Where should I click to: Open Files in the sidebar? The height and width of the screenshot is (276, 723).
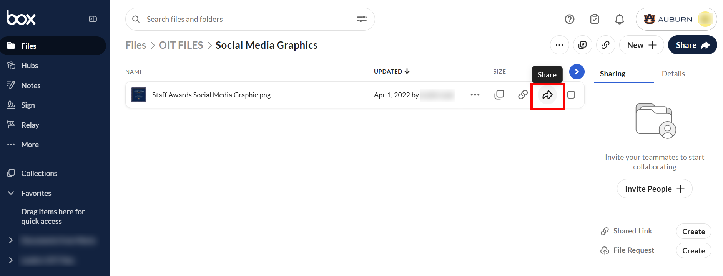pyautogui.click(x=53, y=46)
